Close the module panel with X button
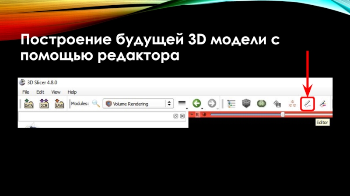Image resolution: width=350 pixels, height=196 pixels. tap(182, 116)
